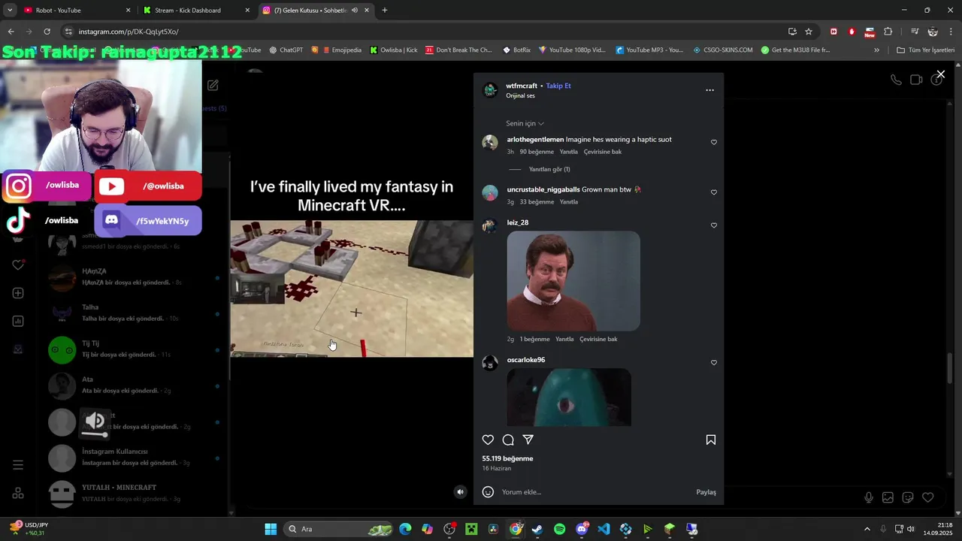Close the post overlay with the X
The height and width of the screenshot is (541, 962).
[x=940, y=74]
